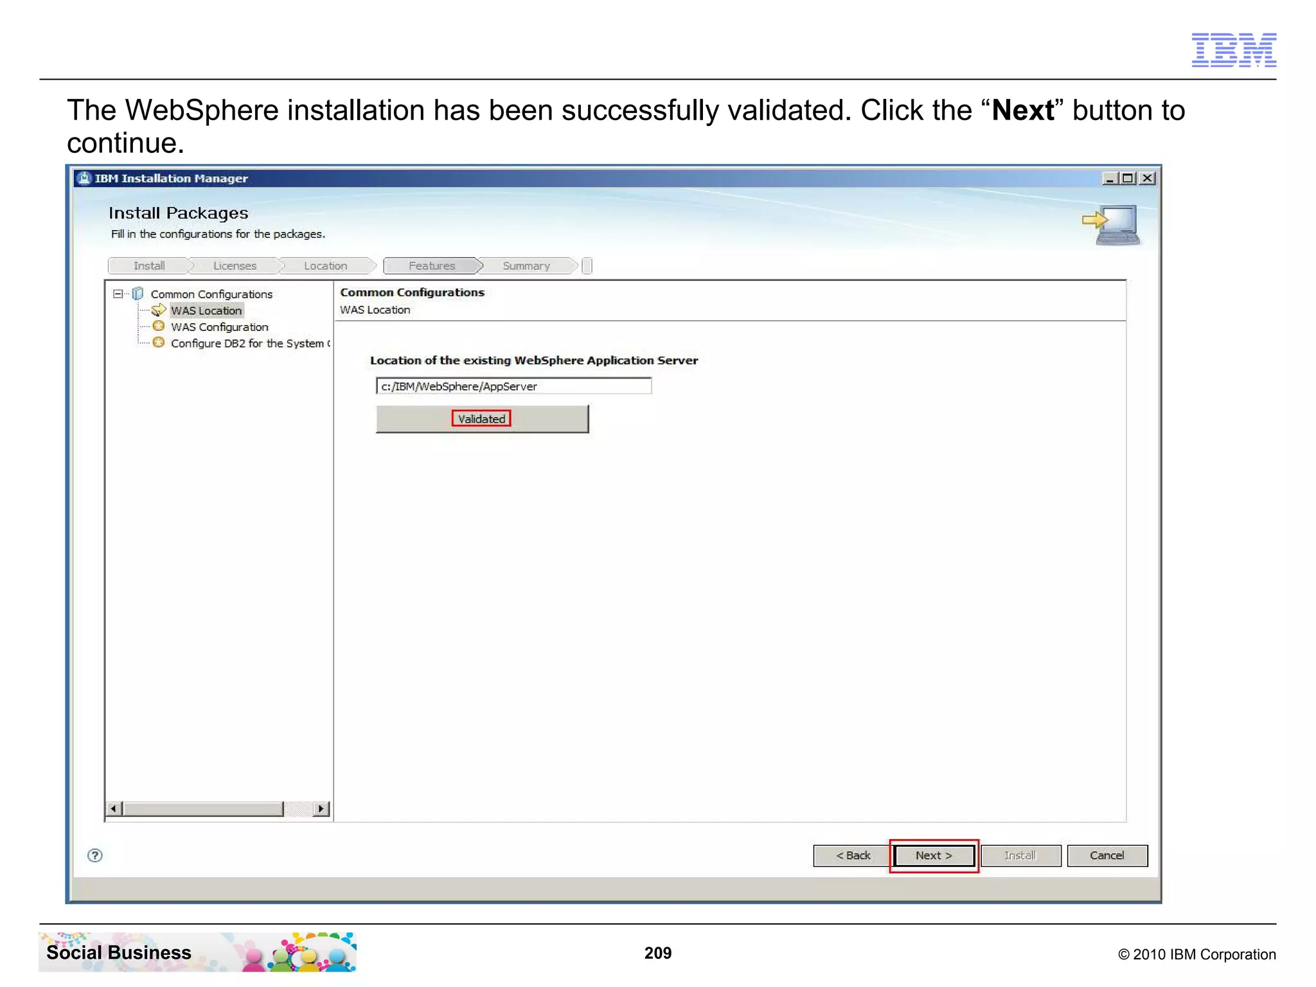
Task: Click the greyed-out Install button
Action: [x=1020, y=855]
